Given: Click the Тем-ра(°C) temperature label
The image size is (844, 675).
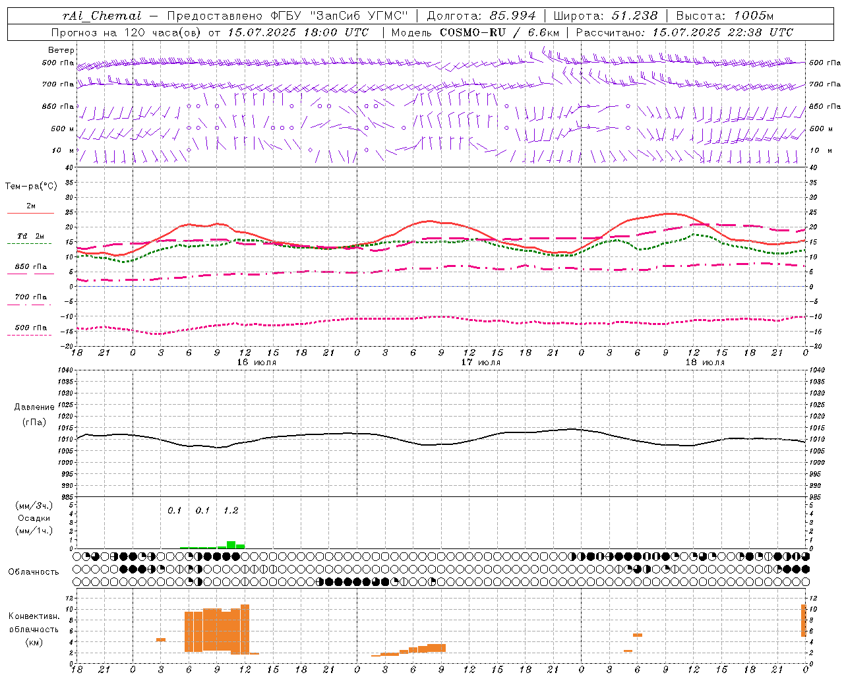Looking at the screenshot, I should tap(31, 186).
